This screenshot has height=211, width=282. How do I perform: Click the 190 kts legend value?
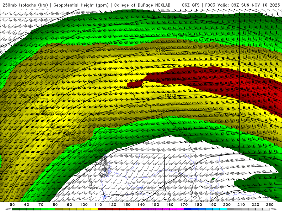pos(213,205)
